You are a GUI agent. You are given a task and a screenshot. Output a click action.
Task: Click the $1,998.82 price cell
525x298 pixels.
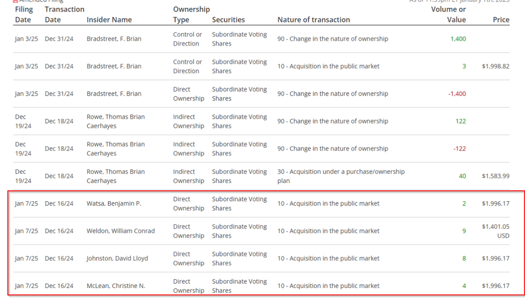click(x=496, y=66)
